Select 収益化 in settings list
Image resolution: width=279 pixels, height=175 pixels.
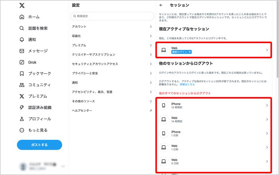pos(112,36)
